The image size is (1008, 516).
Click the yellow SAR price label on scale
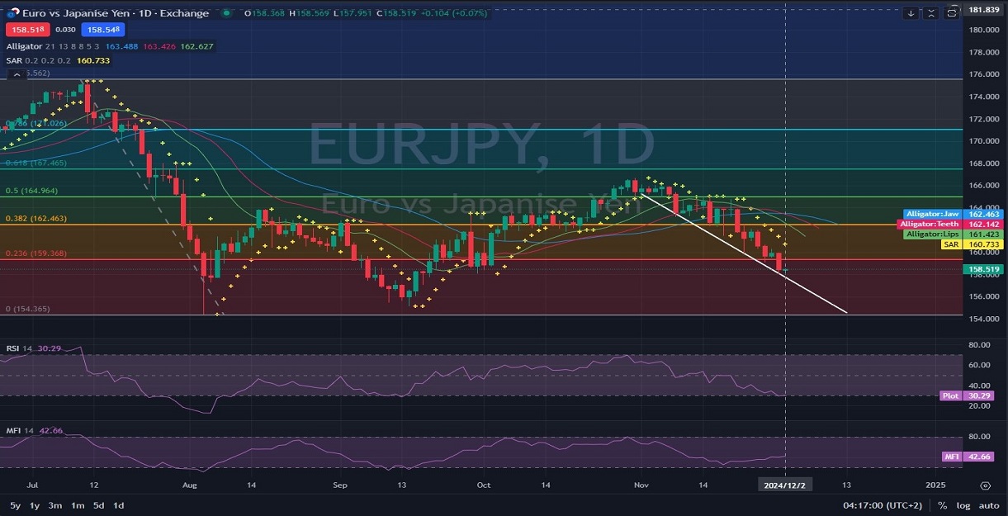point(971,244)
